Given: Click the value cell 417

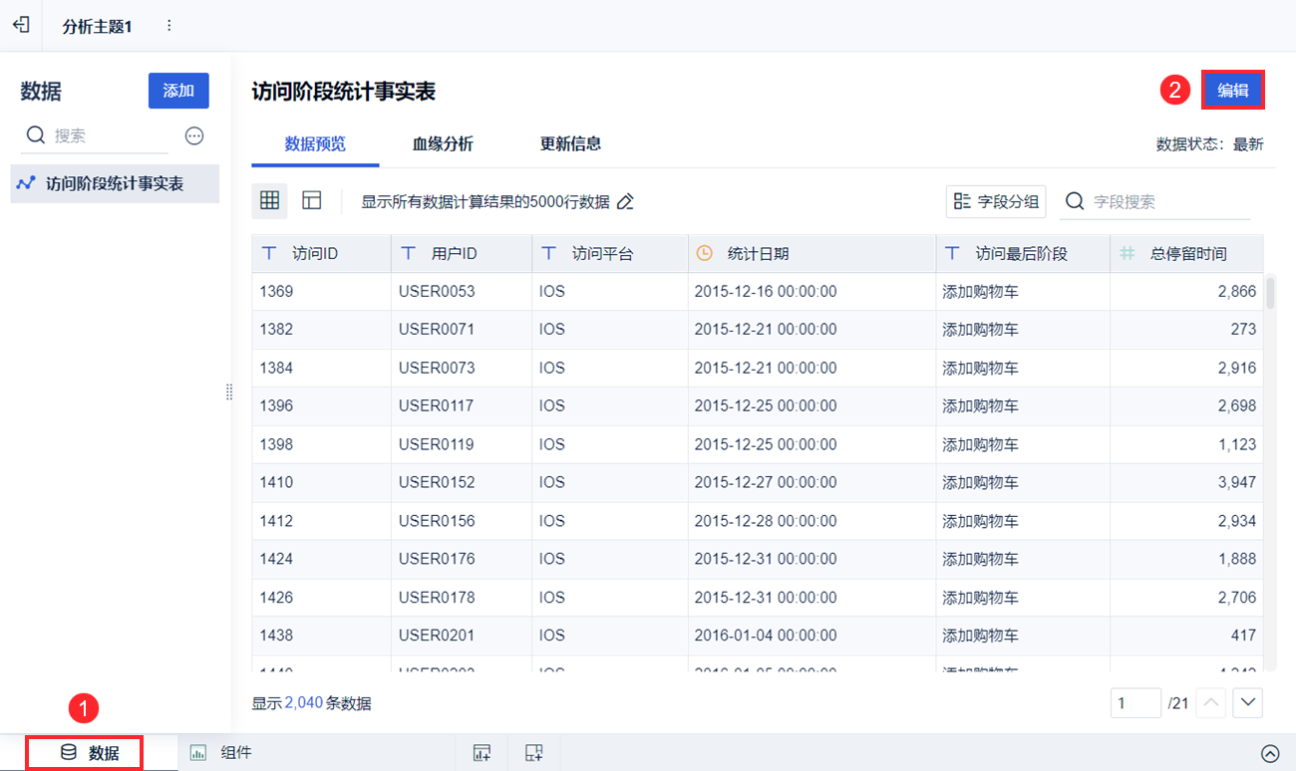Looking at the screenshot, I should tap(1186, 636).
